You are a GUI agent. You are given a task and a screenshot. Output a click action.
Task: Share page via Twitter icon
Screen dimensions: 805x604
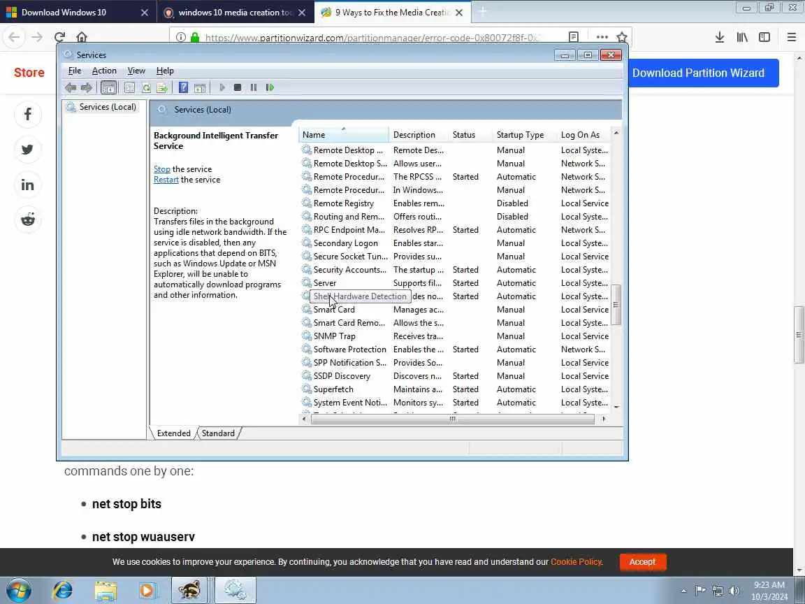click(x=28, y=150)
